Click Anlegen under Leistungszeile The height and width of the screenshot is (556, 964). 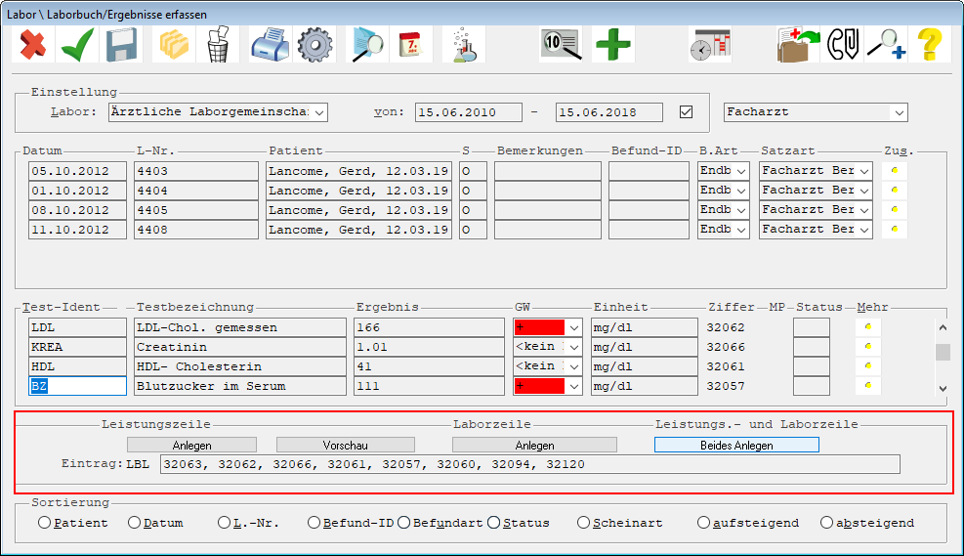[x=191, y=445]
